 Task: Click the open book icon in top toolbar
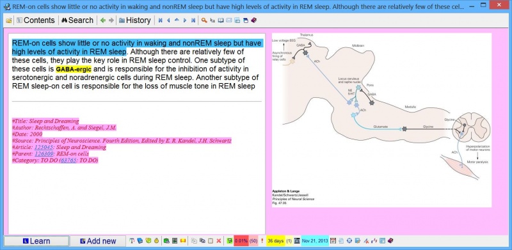click(221, 20)
